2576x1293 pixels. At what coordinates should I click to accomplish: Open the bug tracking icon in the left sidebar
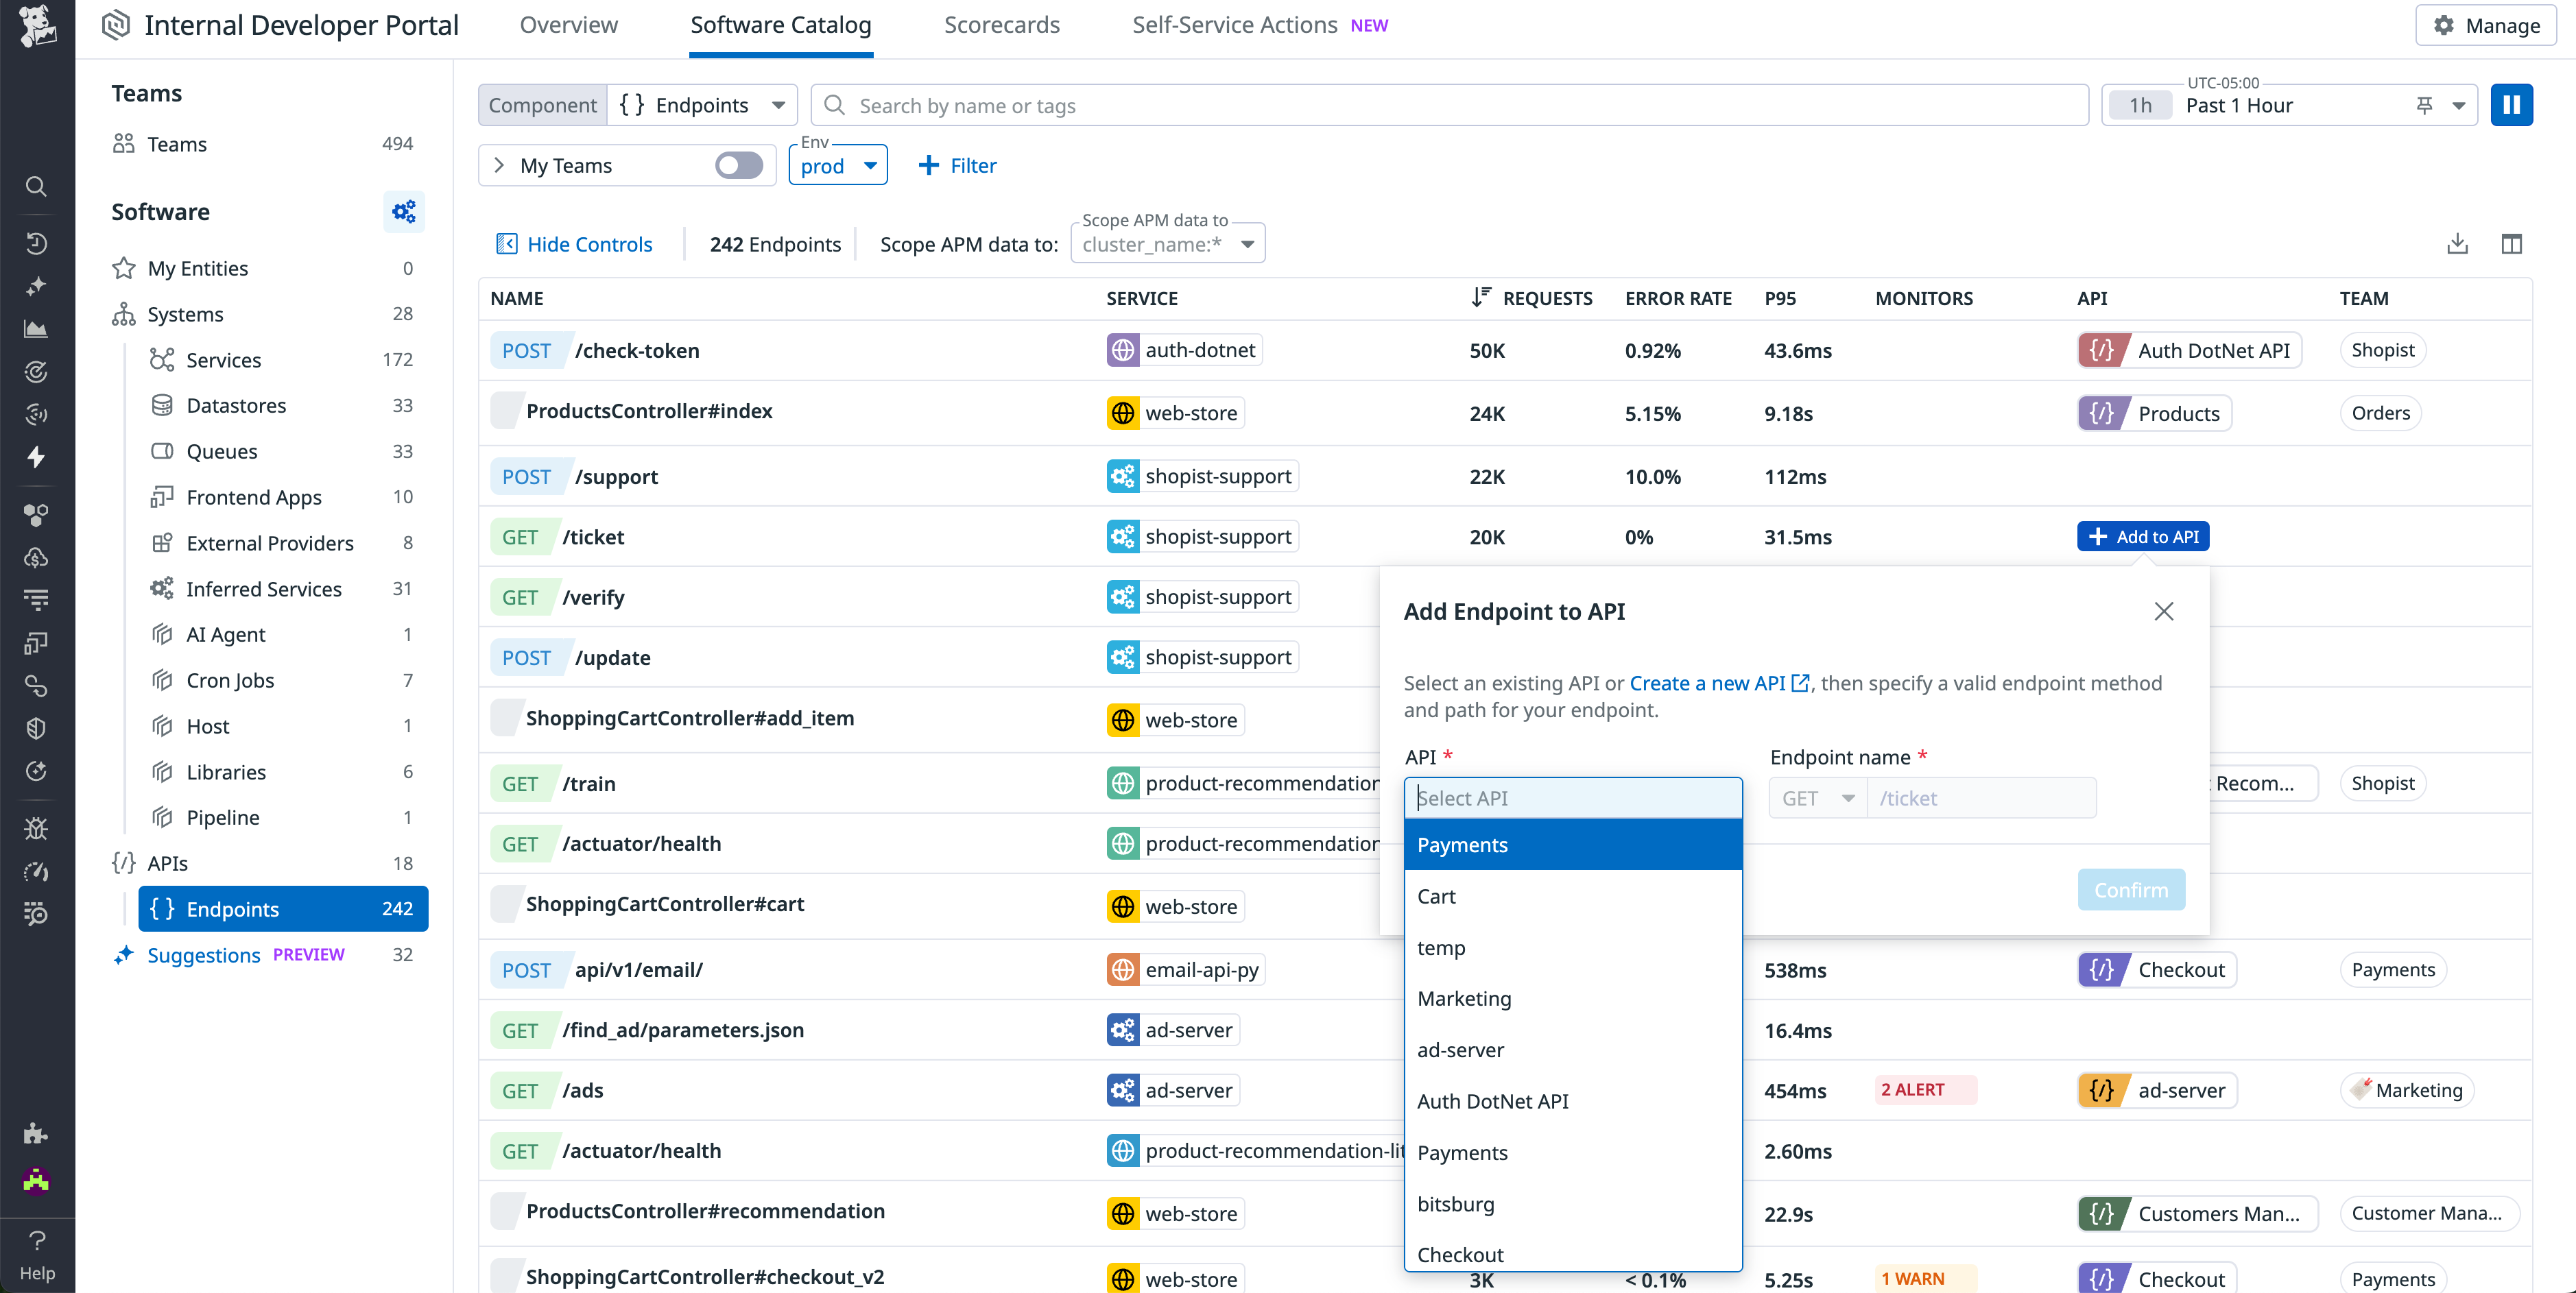[x=36, y=828]
